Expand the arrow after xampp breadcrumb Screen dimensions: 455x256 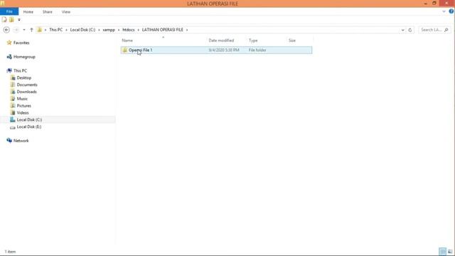pos(119,30)
